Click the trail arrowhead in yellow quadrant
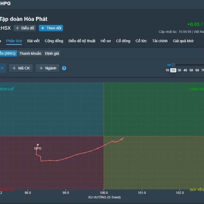204x204 pixels. click(122, 139)
